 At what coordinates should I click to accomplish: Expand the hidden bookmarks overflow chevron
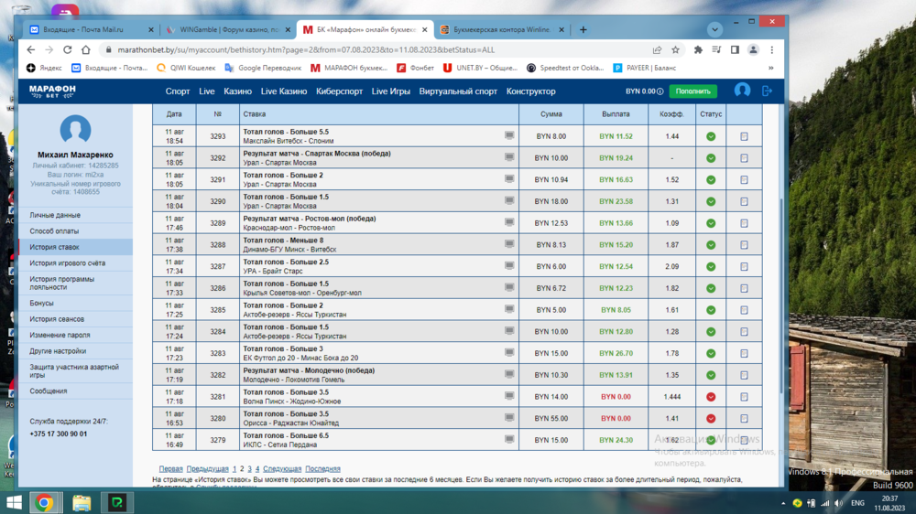pos(770,68)
